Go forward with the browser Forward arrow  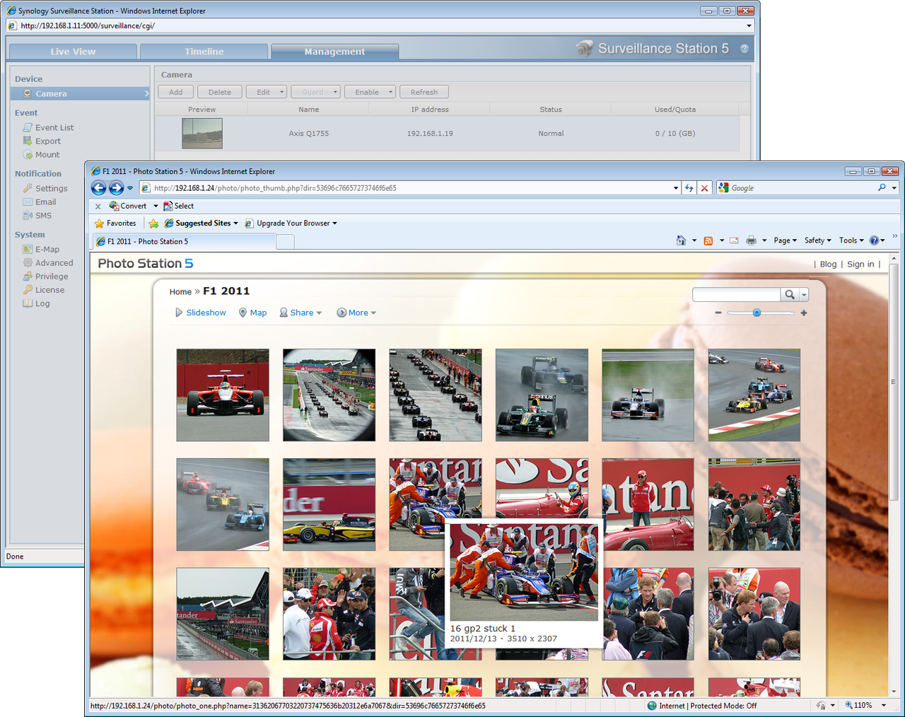pyautogui.click(x=117, y=188)
